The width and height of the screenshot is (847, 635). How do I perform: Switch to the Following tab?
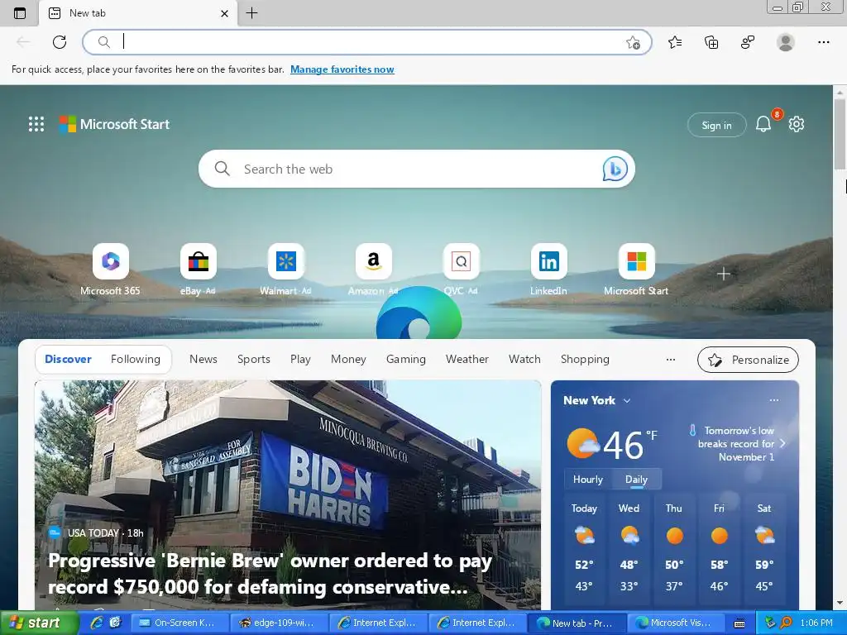pyautogui.click(x=136, y=359)
